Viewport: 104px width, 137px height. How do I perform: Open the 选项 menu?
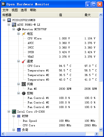click(24, 10)
